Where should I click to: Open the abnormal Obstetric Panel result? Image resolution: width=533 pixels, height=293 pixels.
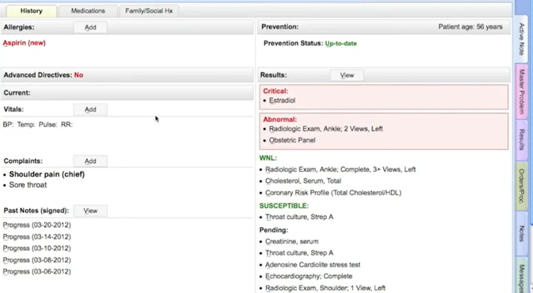pos(292,140)
